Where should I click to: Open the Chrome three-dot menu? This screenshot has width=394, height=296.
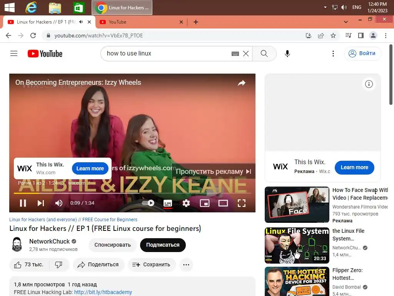[386, 35]
